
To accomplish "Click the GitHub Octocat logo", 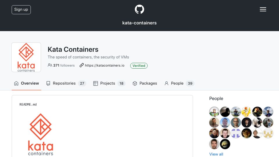I will click(x=139, y=9).
